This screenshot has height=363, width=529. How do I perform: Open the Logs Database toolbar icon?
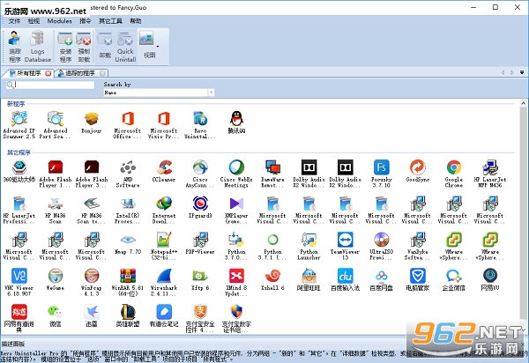coord(37,47)
